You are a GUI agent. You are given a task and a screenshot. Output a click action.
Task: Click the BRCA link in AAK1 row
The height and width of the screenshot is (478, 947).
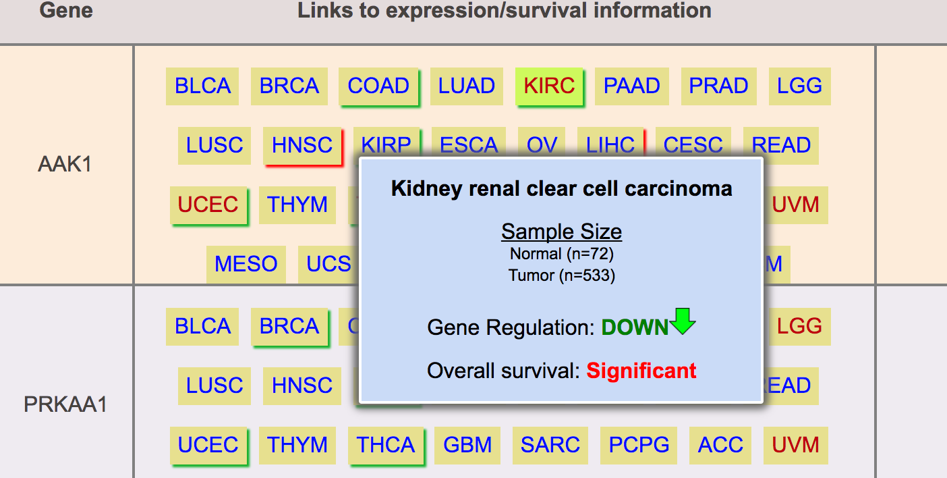[x=289, y=86]
